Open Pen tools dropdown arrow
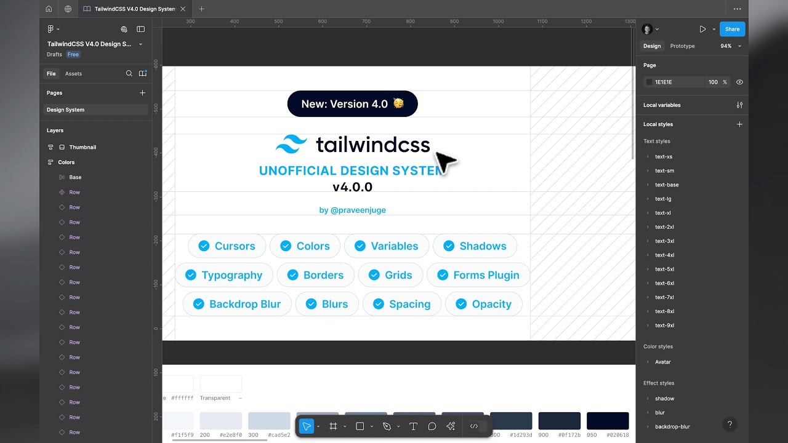Screen dimensions: 788x443 (x=398, y=426)
